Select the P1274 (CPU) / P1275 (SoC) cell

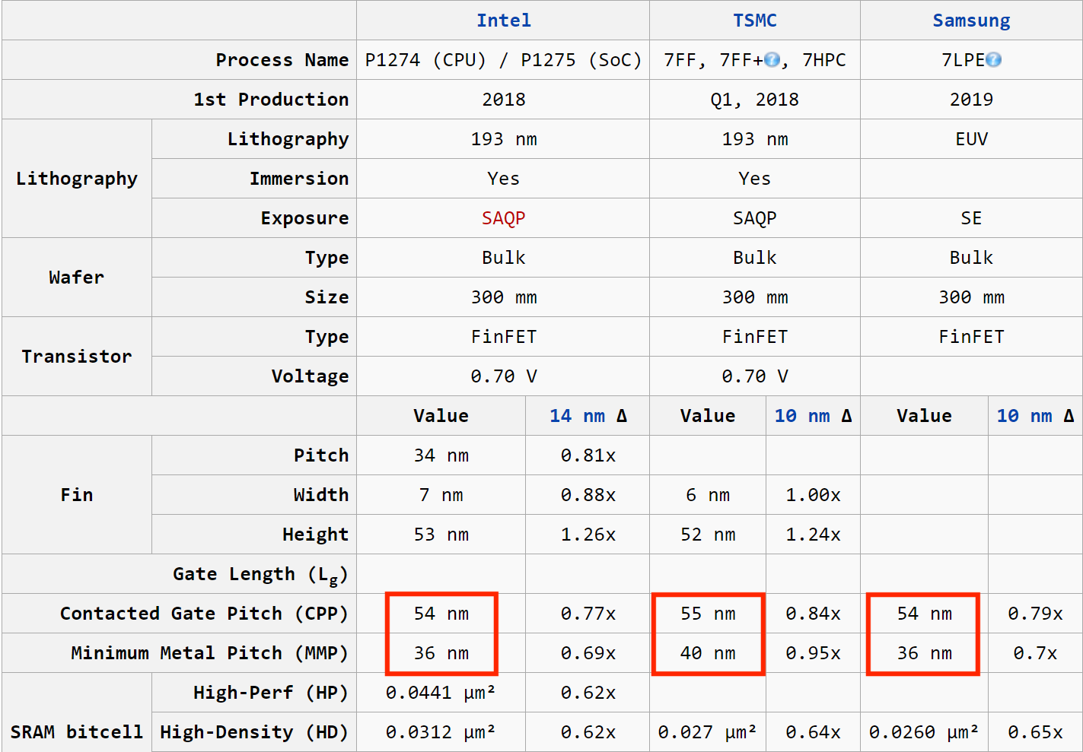504,60
